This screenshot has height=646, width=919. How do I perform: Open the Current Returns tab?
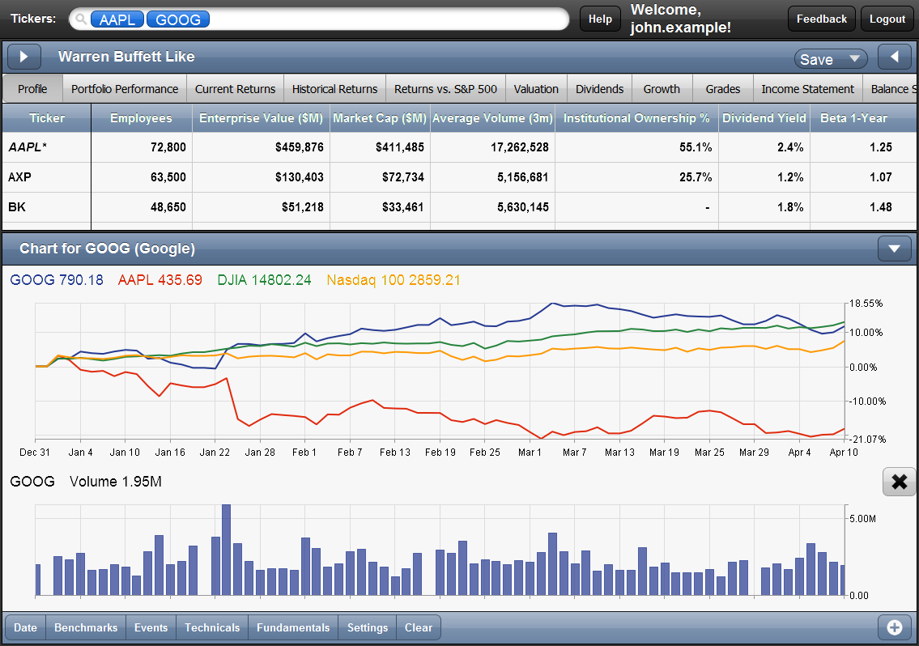click(235, 89)
